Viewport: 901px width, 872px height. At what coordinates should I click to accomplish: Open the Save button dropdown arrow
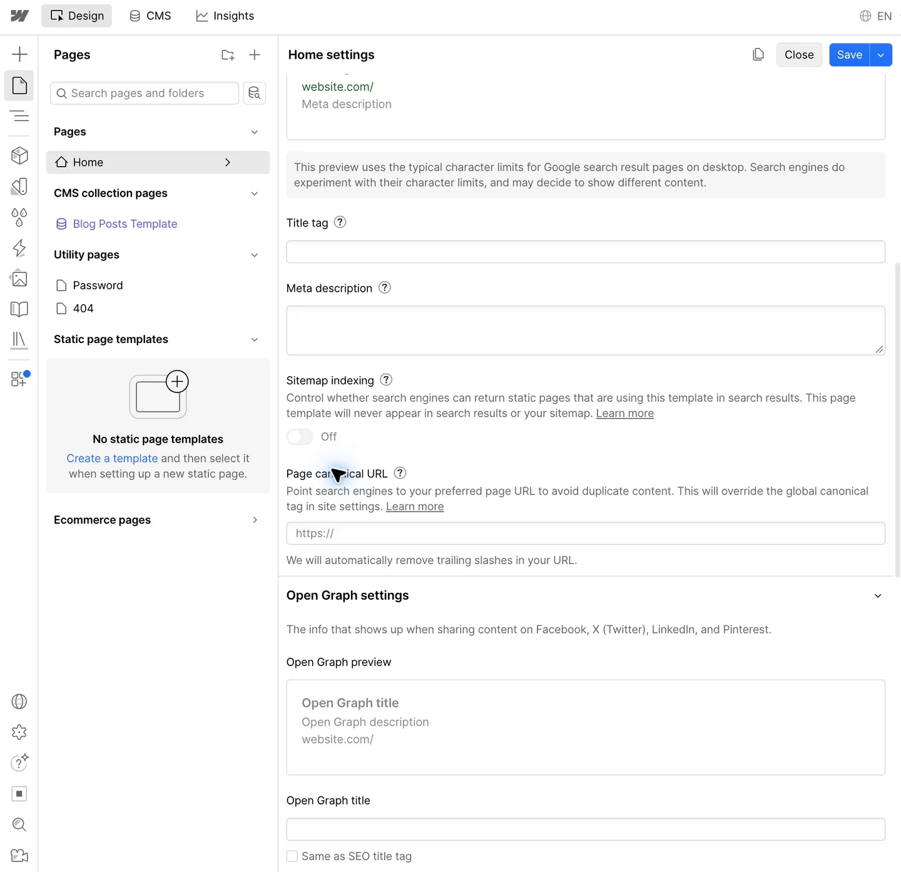tap(881, 55)
